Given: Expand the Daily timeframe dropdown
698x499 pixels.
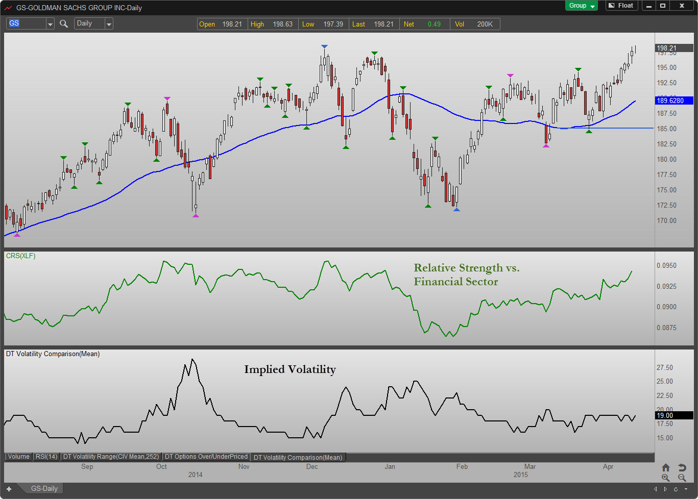Looking at the screenshot, I should (x=109, y=24).
